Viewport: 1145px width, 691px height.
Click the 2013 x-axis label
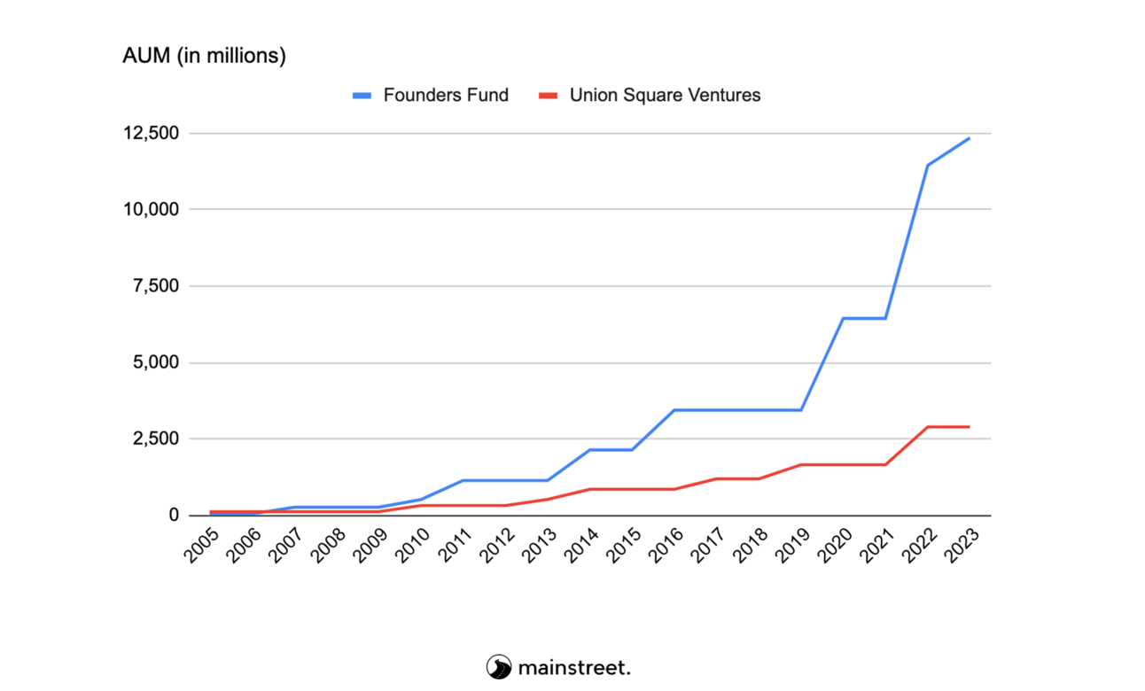click(x=541, y=544)
